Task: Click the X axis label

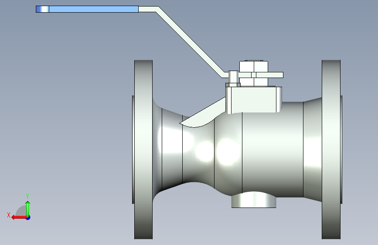Action: tap(9, 215)
